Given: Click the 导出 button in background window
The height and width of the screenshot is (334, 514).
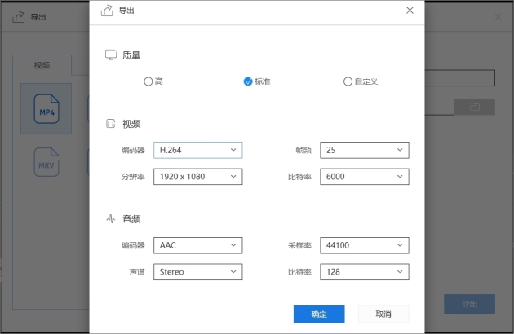Looking at the screenshot, I should coord(469,304).
